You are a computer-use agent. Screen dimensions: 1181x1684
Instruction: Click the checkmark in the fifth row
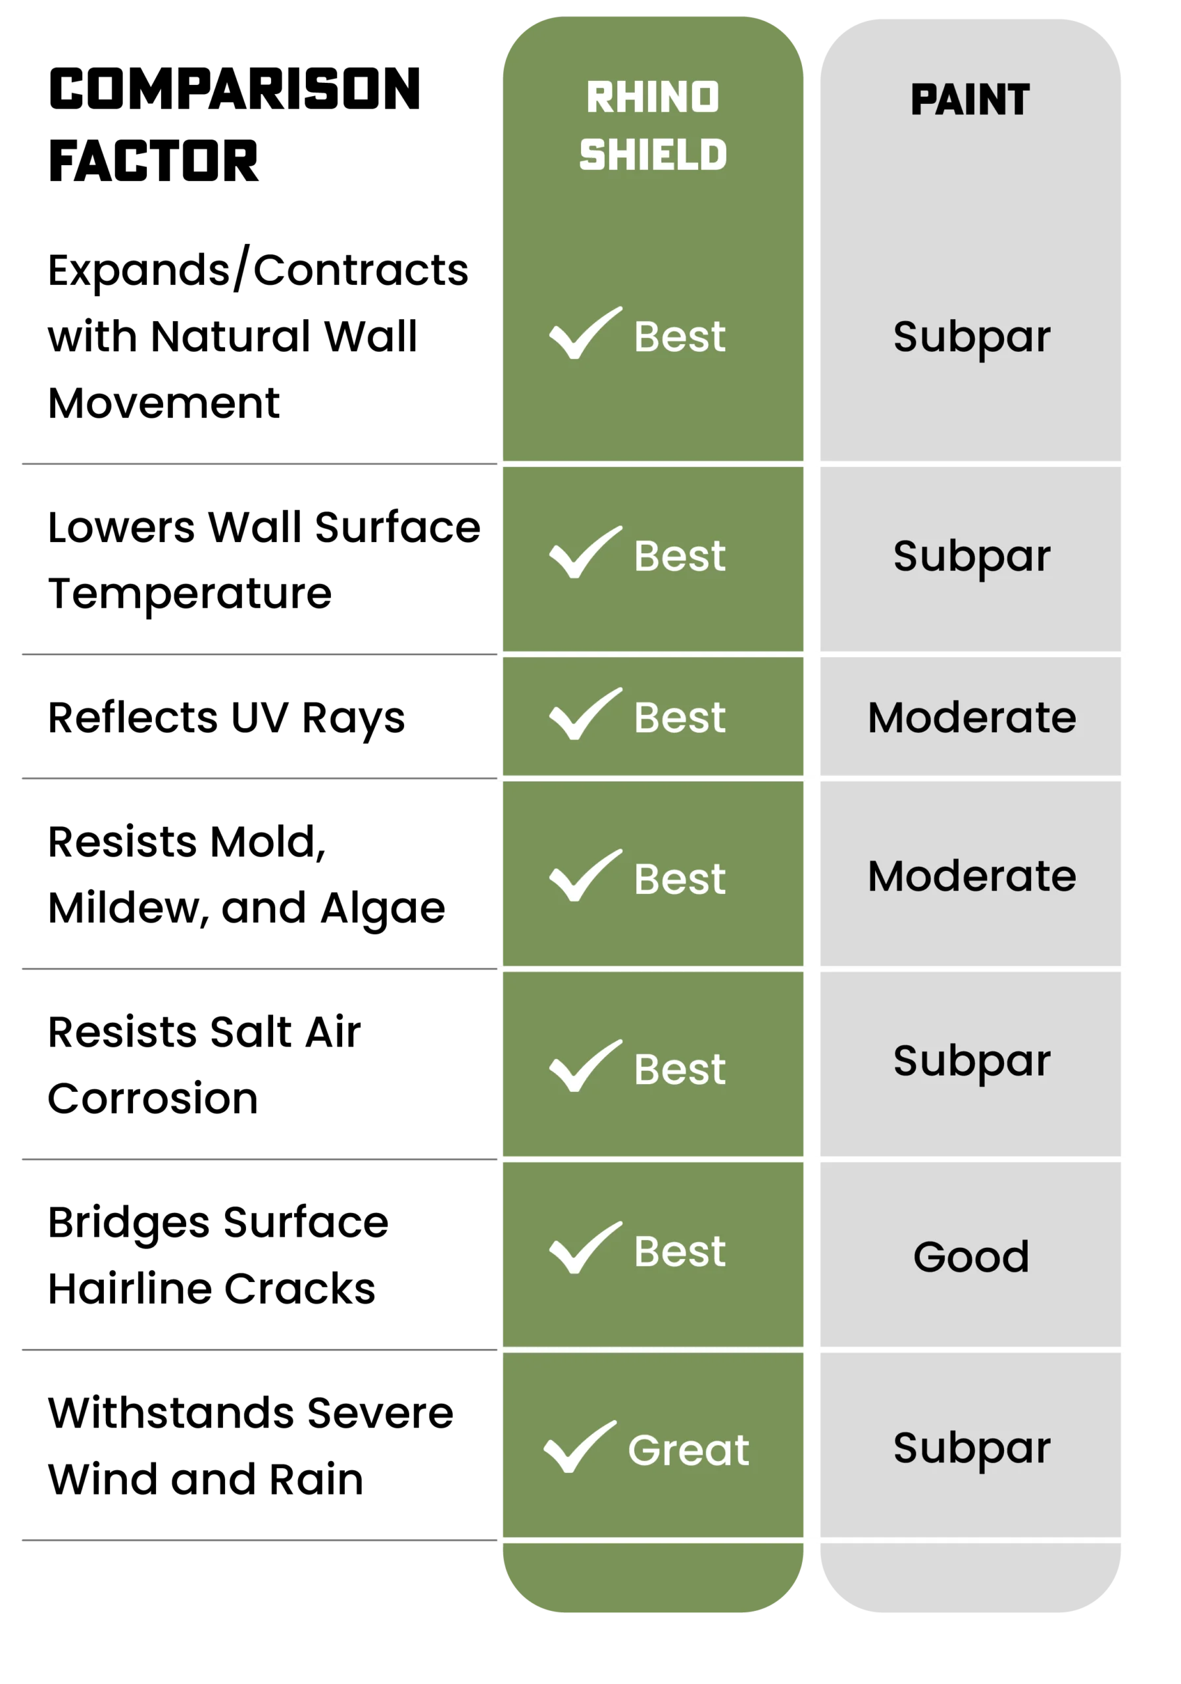tap(585, 1067)
